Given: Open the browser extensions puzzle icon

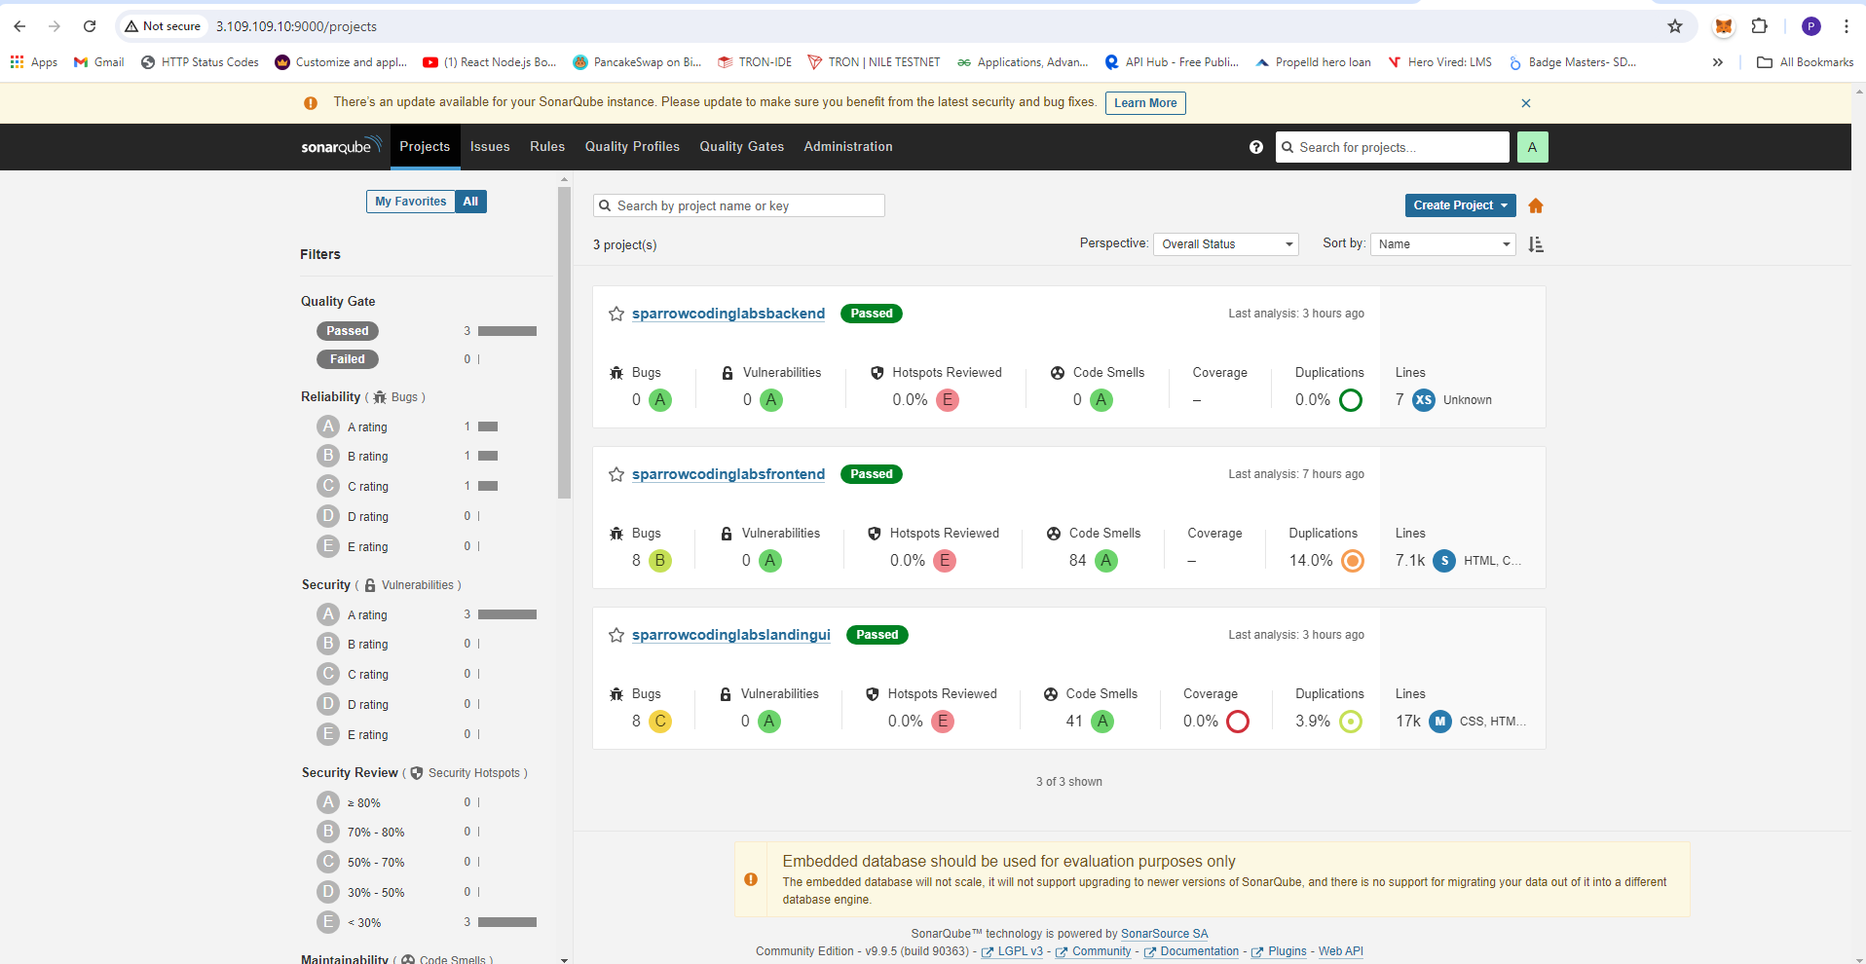Looking at the screenshot, I should (1759, 26).
